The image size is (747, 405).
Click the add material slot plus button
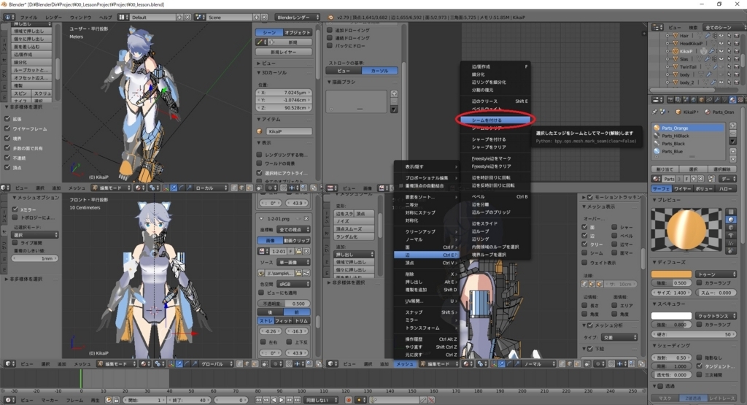coord(732,126)
